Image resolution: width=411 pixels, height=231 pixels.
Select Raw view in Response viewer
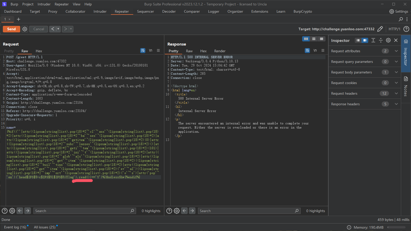[x=189, y=51]
